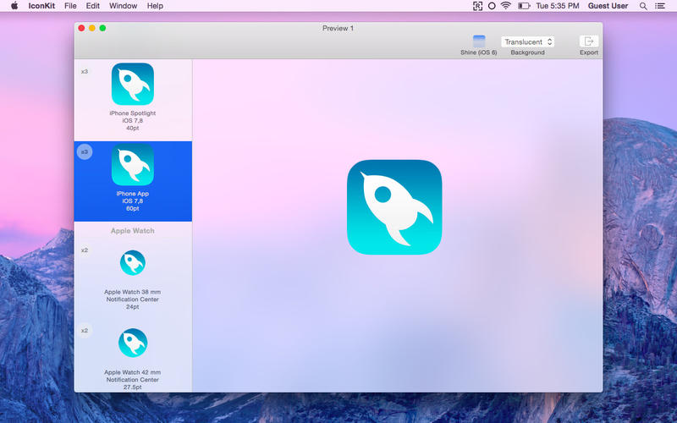Click the Guest User account menu
The height and width of the screenshot is (423, 677).
608,6
